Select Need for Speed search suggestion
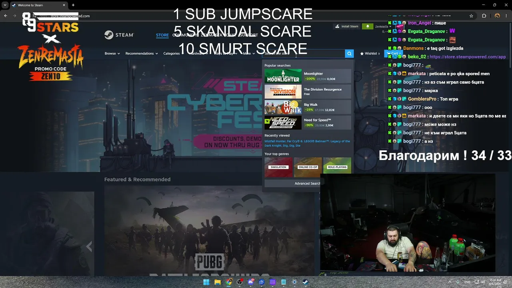512x288 pixels. click(x=308, y=122)
